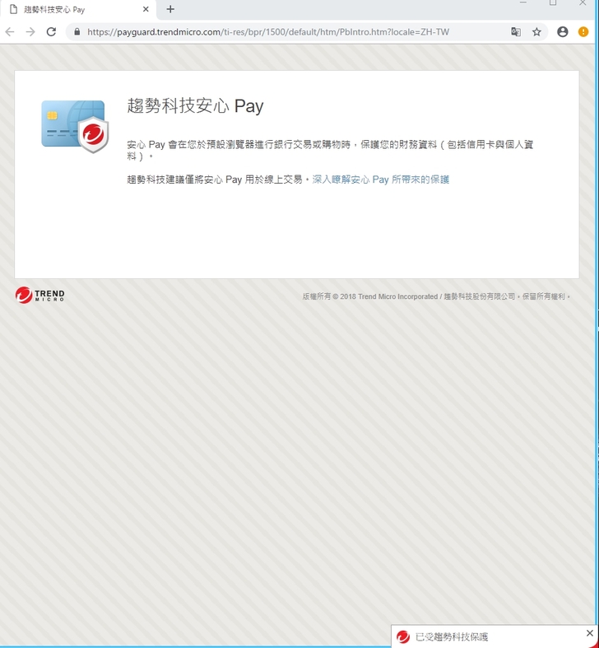Open the Google Translate icon in address bar
Screen dimensions: 599x648
(x=516, y=32)
